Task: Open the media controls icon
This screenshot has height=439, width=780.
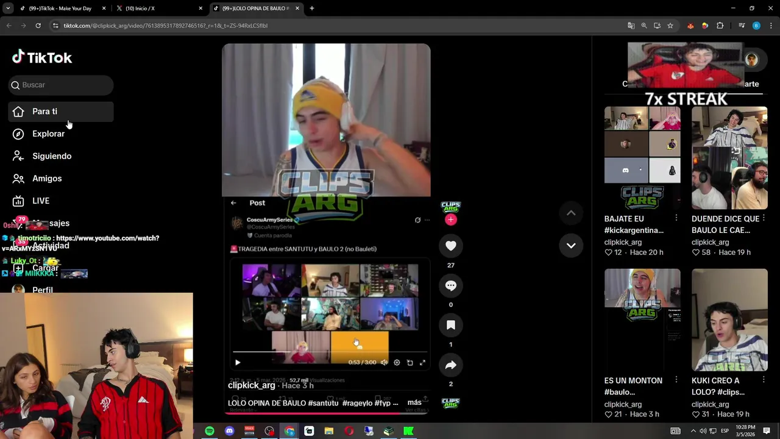Action: (742, 26)
